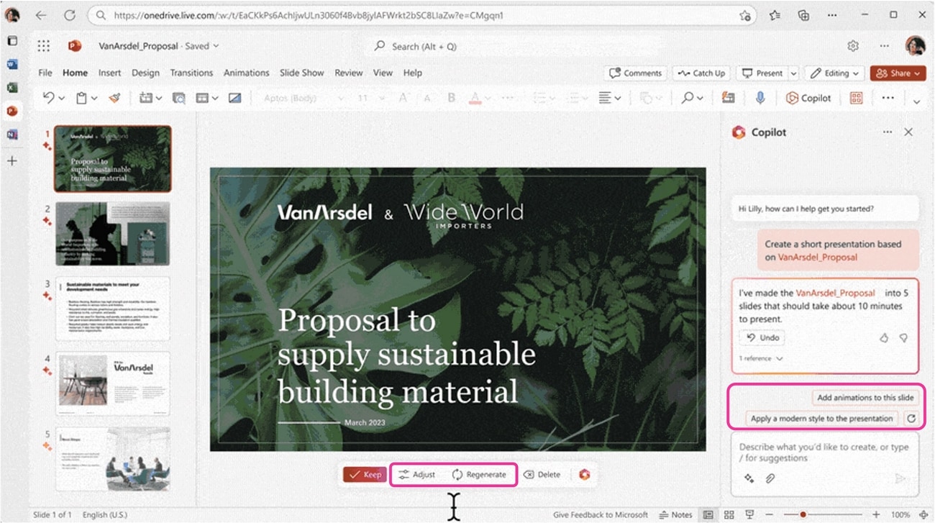This screenshot has height=523, width=935.
Task: Click Add animations to this slide
Action: (865, 398)
